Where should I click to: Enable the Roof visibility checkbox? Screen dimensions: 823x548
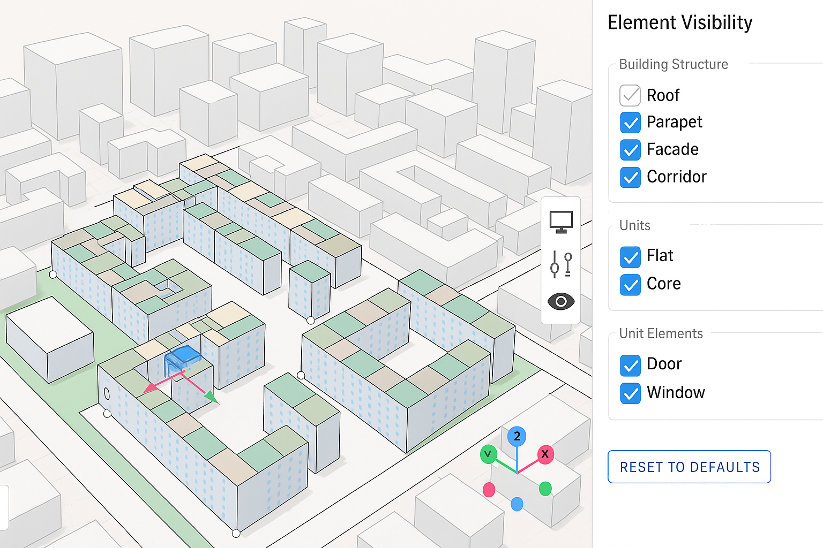[630, 95]
